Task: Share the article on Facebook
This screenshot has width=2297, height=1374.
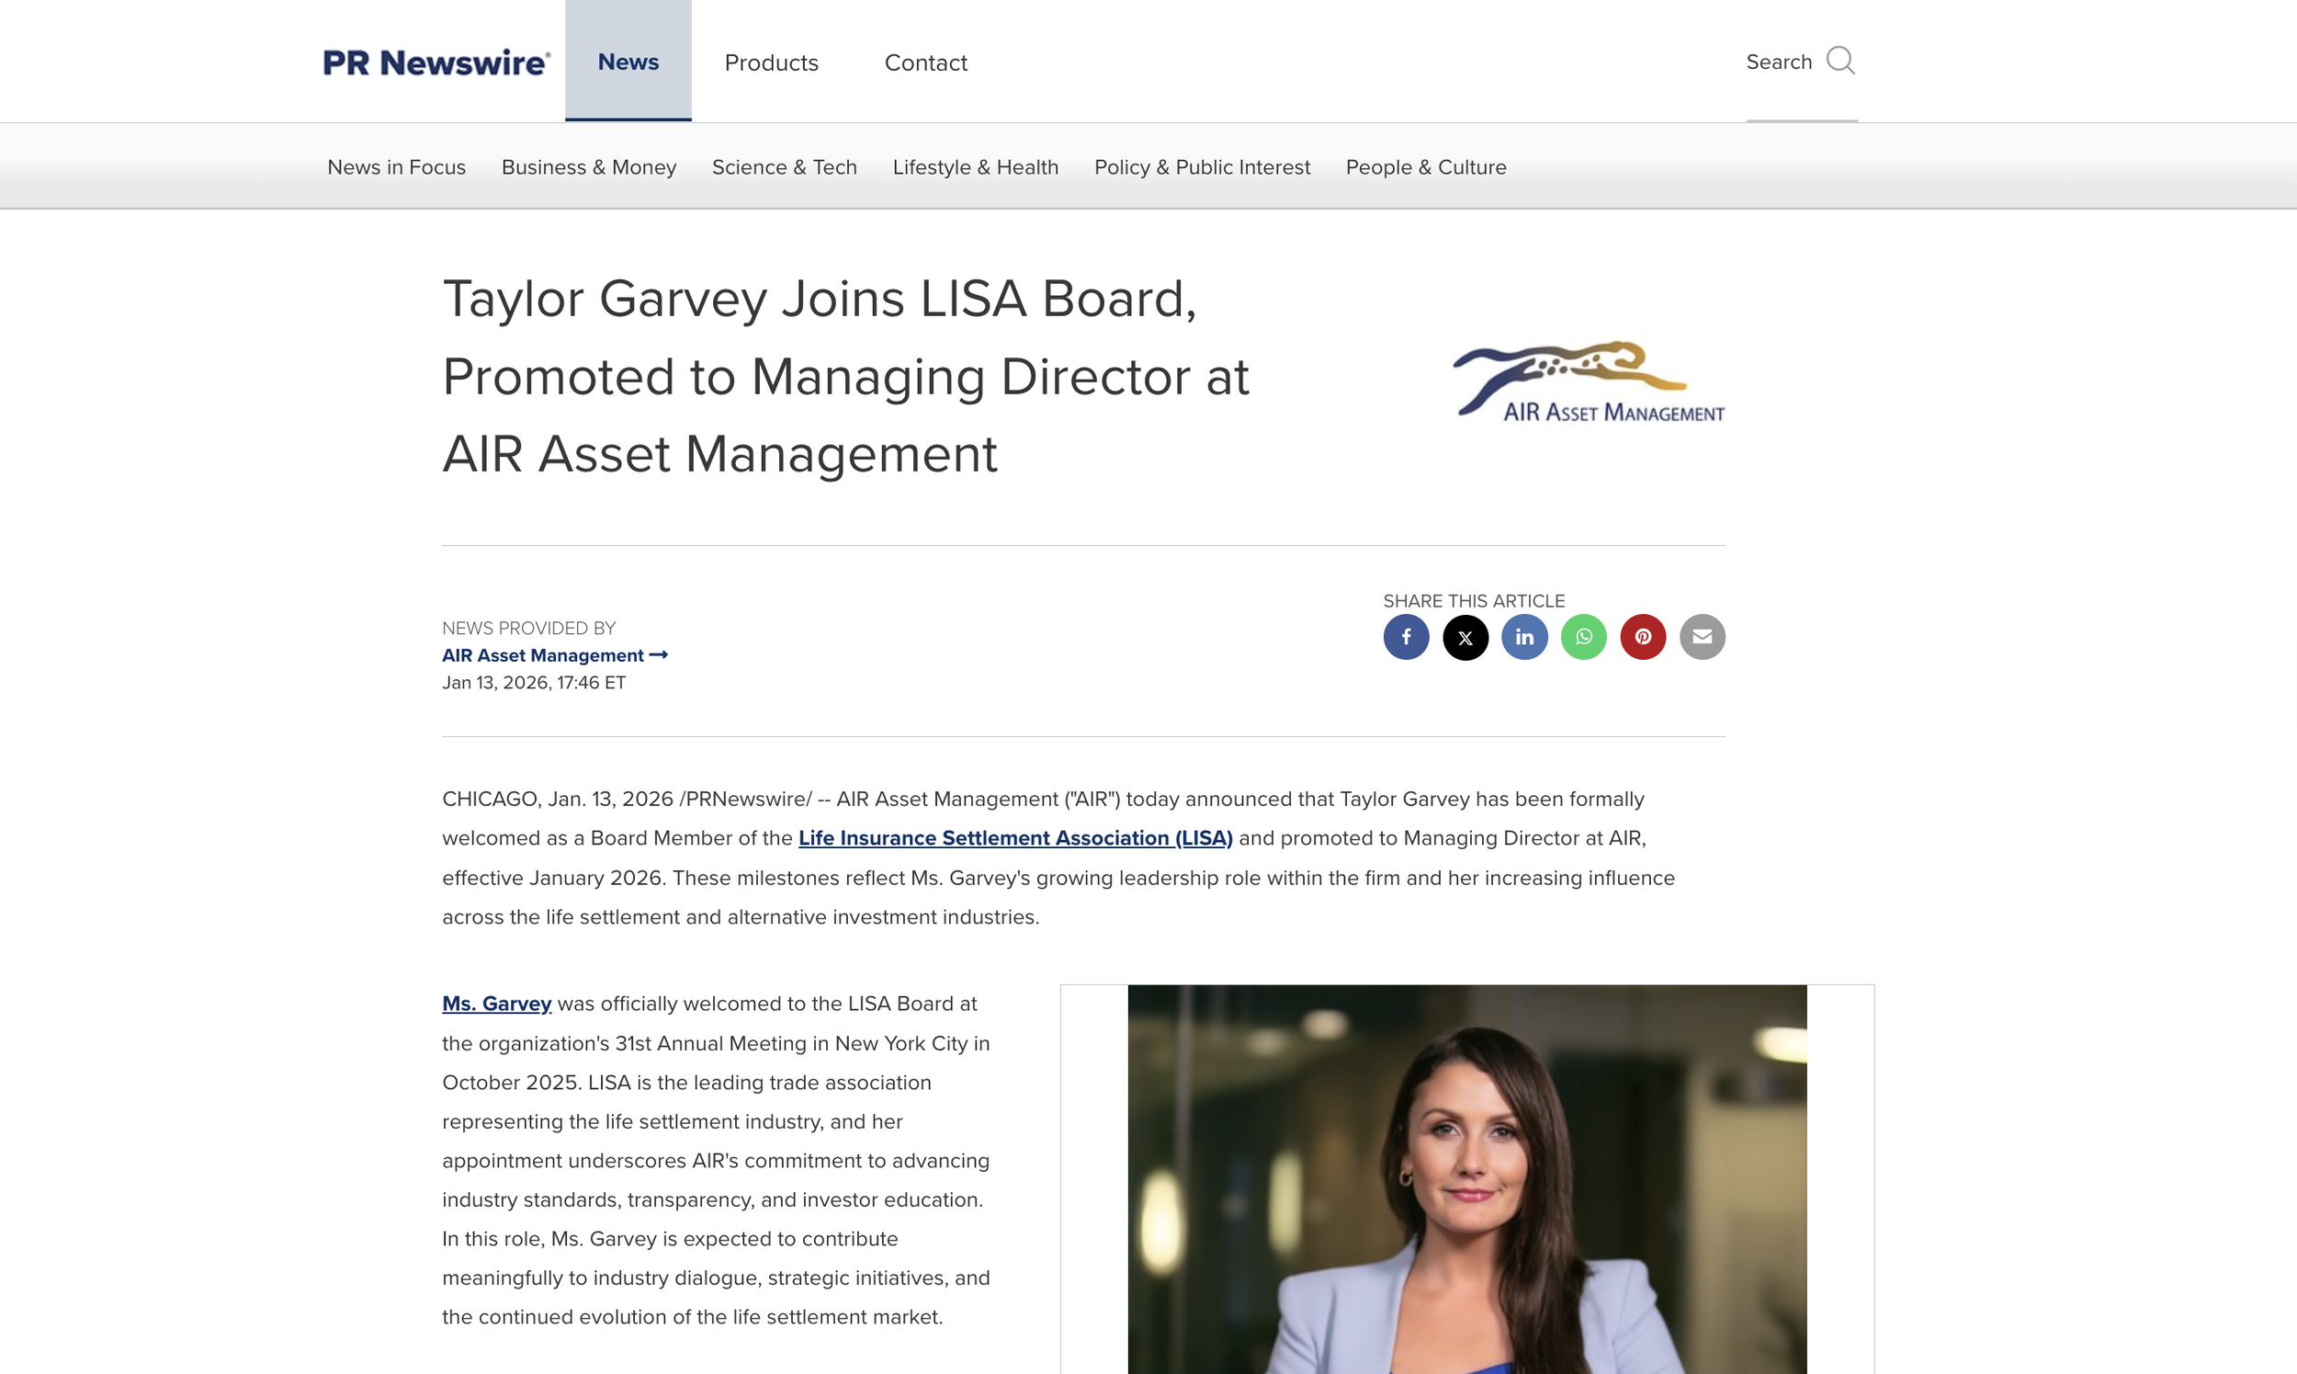Action: 1405,636
